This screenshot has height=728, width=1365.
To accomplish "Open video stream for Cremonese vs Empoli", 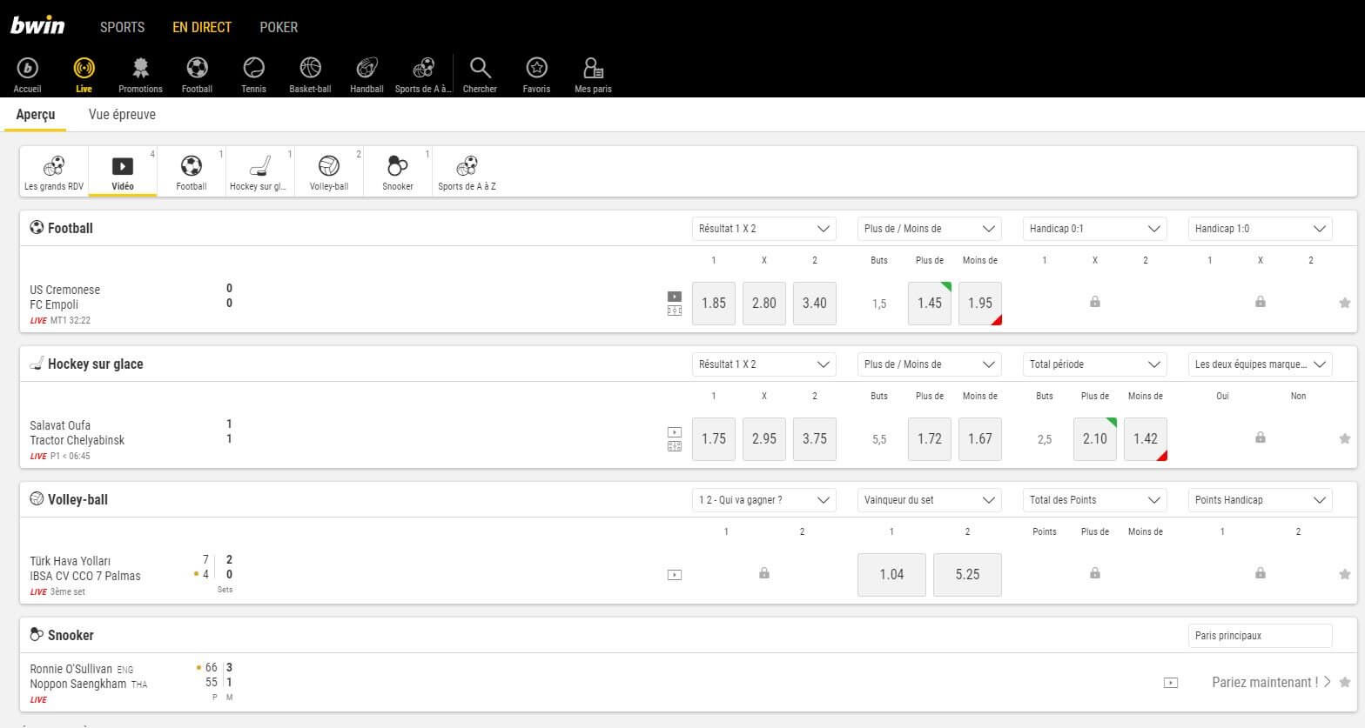I will (675, 297).
